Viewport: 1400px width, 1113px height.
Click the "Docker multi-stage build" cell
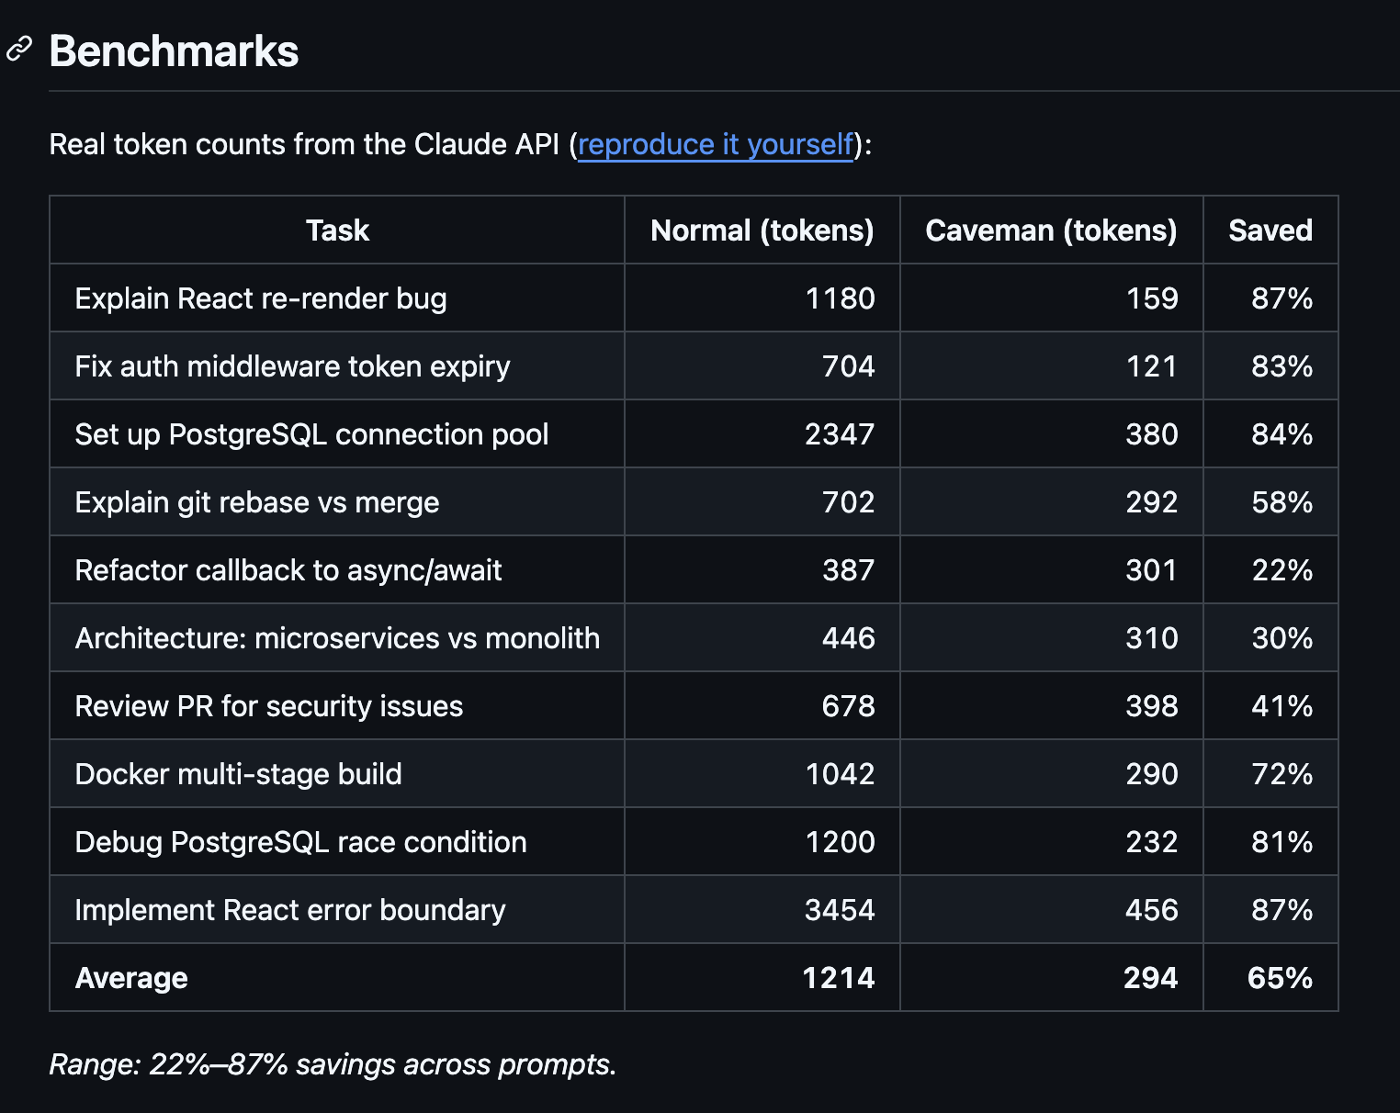[239, 774]
